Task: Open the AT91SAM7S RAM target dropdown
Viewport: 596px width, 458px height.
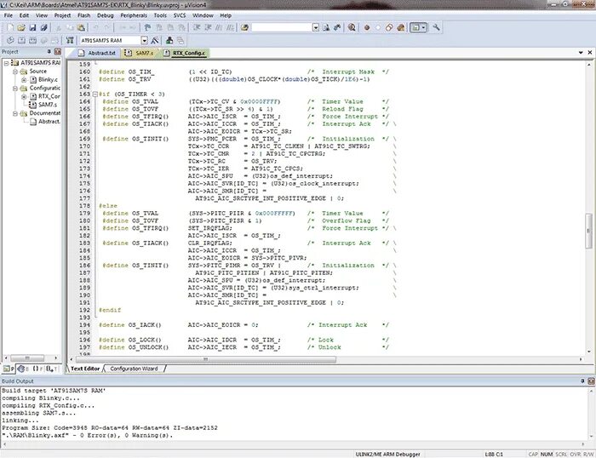Action: click(144, 40)
